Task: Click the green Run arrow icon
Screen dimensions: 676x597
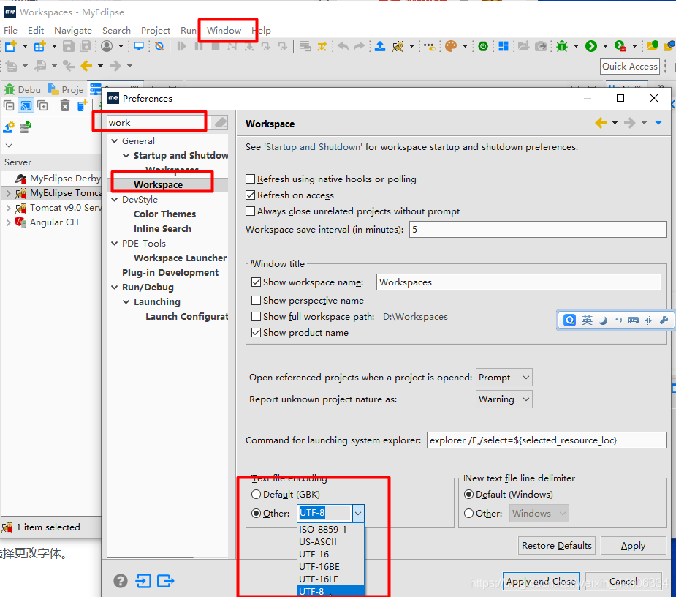Action: [591, 46]
